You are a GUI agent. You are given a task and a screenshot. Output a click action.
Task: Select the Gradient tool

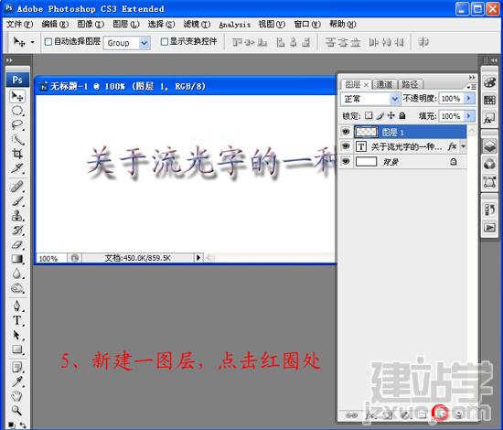coord(17,259)
